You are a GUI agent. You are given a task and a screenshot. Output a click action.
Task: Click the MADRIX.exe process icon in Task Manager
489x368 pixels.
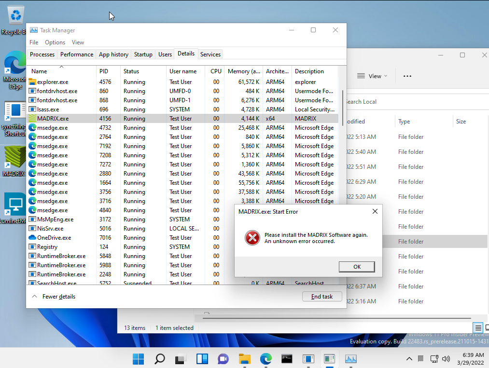(32, 119)
